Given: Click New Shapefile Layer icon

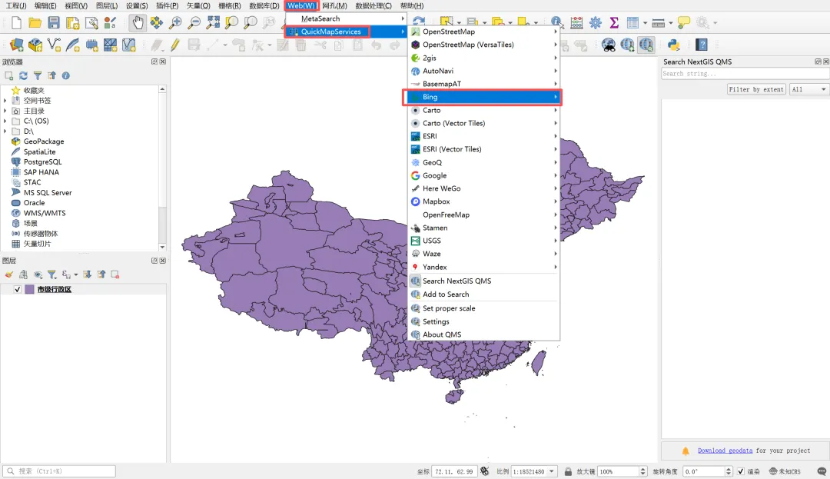Looking at the screenshot, I should (x=54, y=45).
